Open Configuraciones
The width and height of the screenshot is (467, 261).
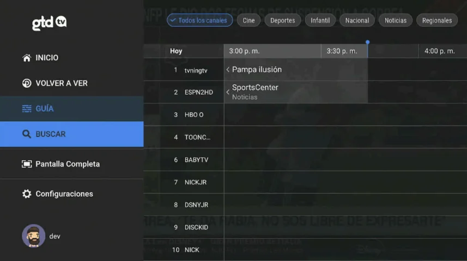pos(72,194)
